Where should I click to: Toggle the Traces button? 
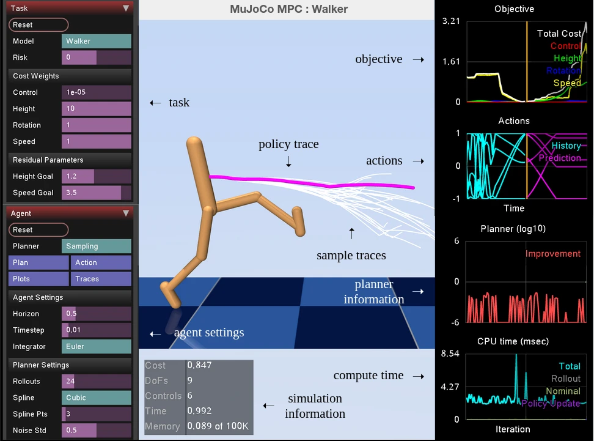click(x=101, y=279)
